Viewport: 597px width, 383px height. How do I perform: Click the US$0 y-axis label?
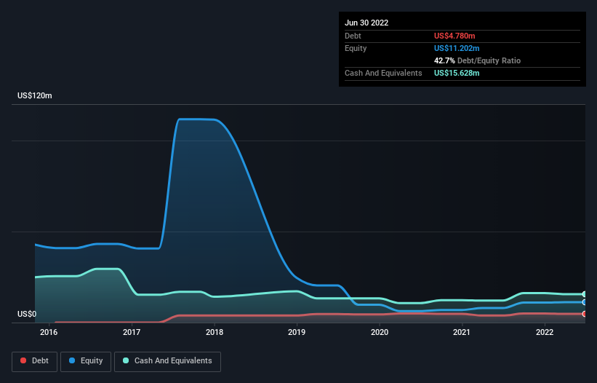pos(27,314)
